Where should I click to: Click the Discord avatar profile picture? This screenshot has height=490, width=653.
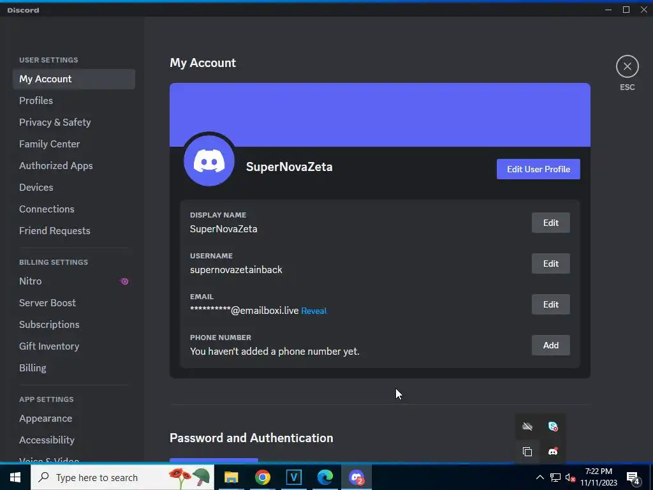209,161
